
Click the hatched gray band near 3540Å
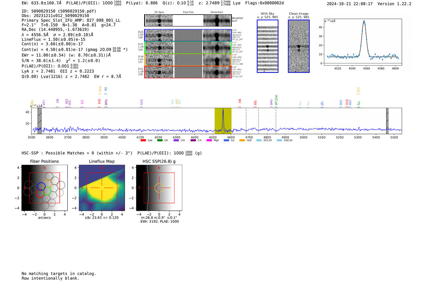click(x=40, y=121)
